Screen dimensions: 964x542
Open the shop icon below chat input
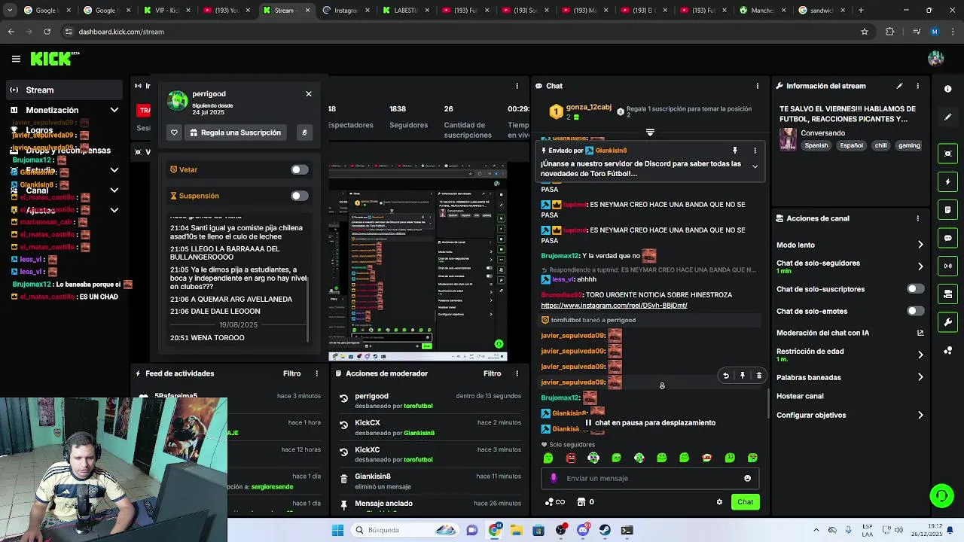[x=581, y=502]
